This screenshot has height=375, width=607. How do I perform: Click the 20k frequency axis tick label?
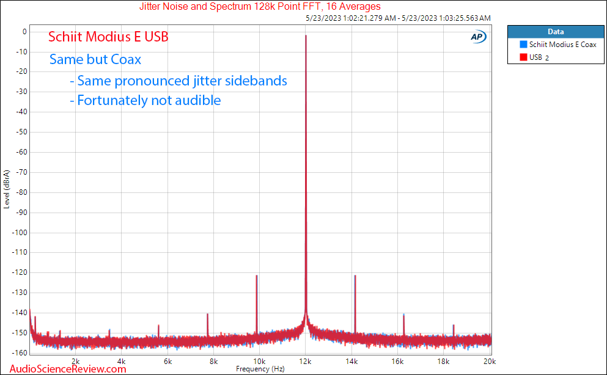pyautogui.click(x=489, y=362)
